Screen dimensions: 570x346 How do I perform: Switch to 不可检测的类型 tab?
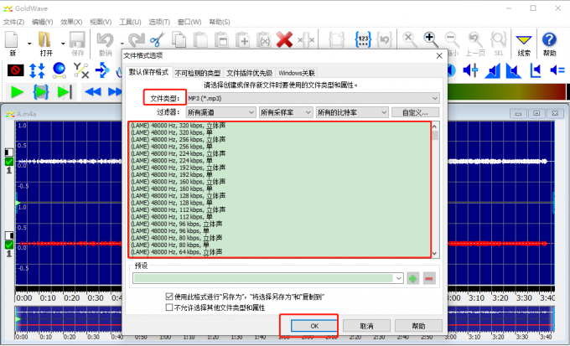click(x=197, y=73)
